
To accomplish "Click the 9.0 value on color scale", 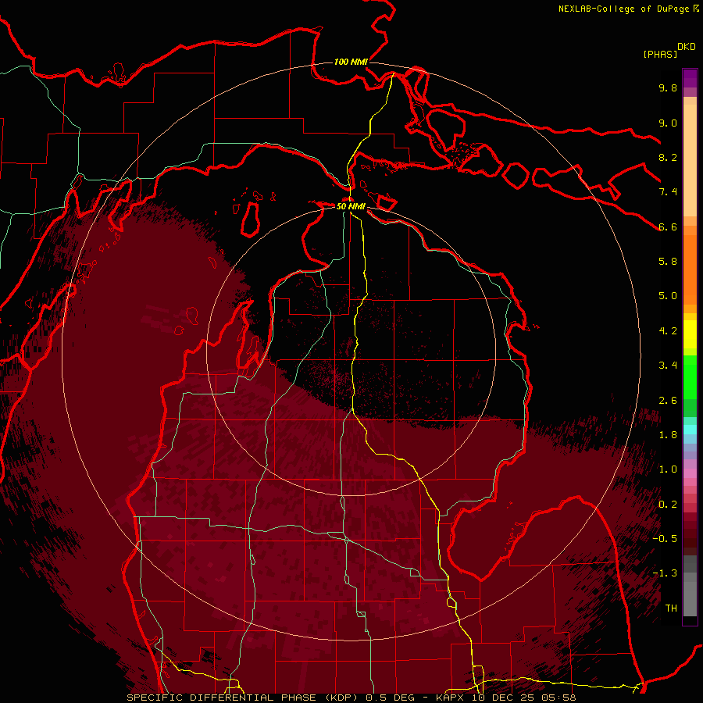I will click(668, 123).
